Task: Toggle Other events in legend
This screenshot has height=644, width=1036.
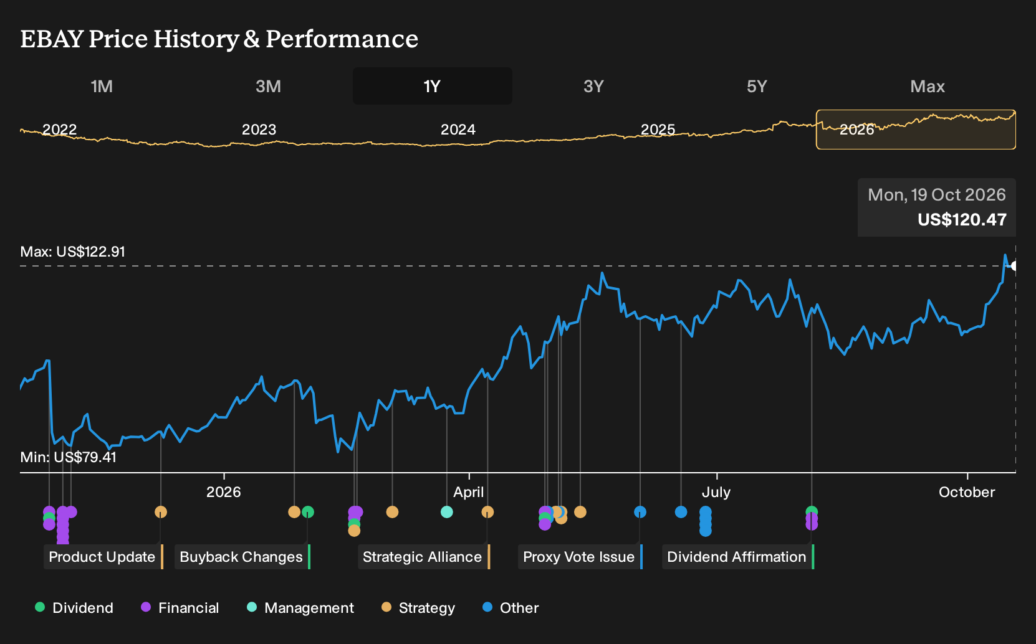Action: click(x=511, y=608)
